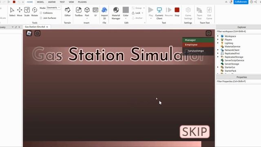Start a Team Test
This screenshot has height=147, width=261.
pyautogui.click(x=199, y=13)
